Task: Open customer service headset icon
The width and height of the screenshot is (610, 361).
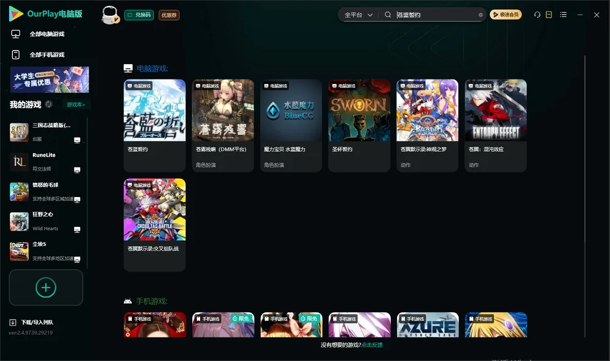Action: click(x=537, y=15)
